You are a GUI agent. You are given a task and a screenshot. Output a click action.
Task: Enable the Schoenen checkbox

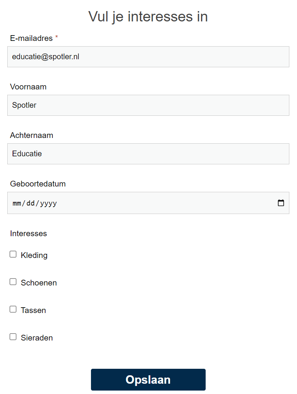13,281
